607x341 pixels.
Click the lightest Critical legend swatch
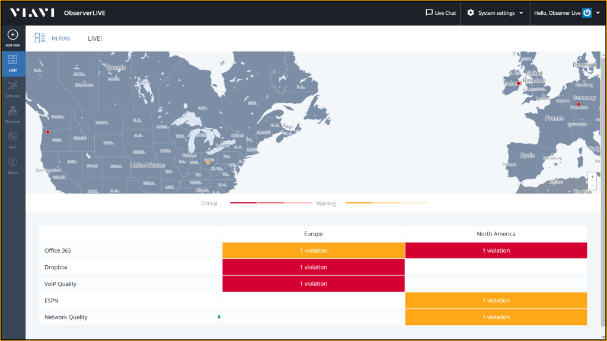tap(299, 202)
